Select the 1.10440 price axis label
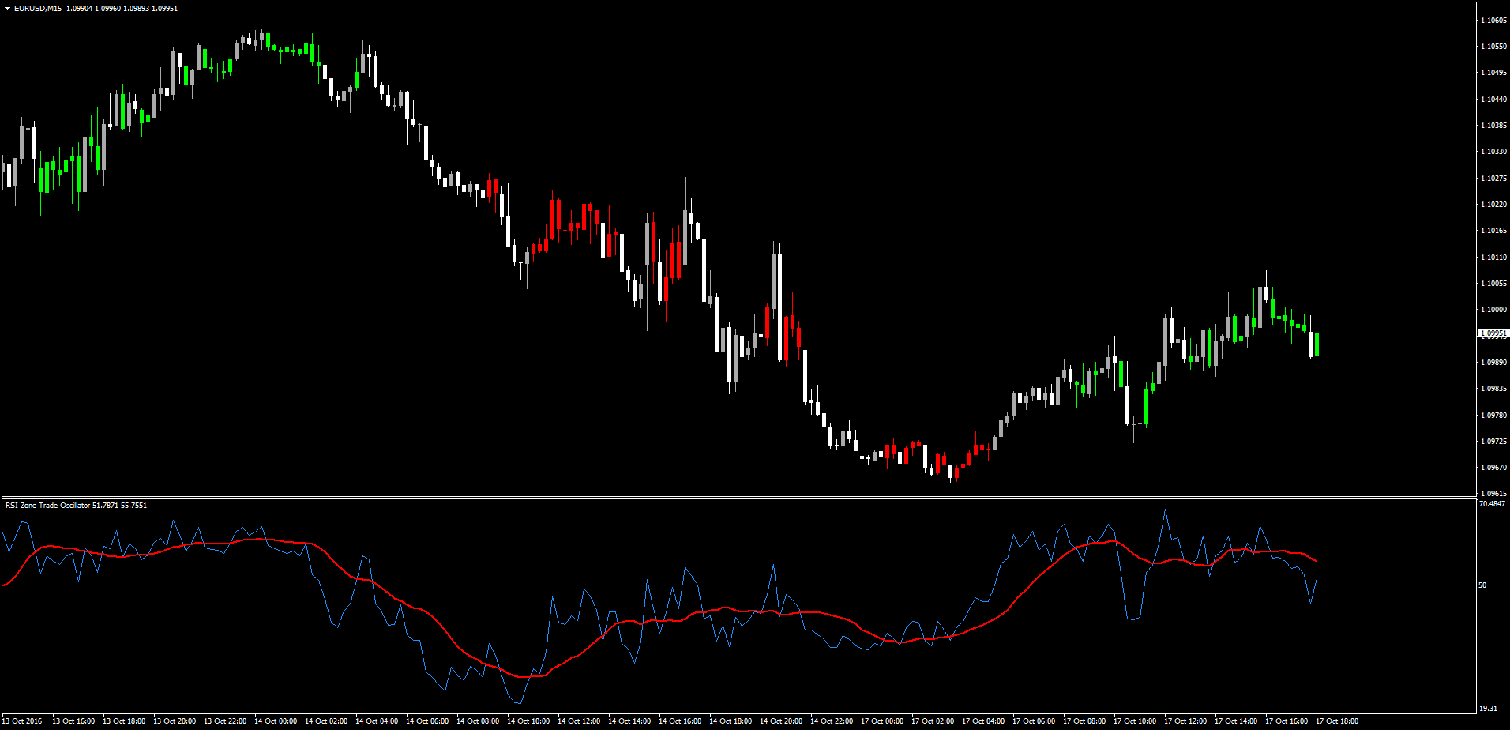This screenshot has width=1510, height=730. 1494,99
